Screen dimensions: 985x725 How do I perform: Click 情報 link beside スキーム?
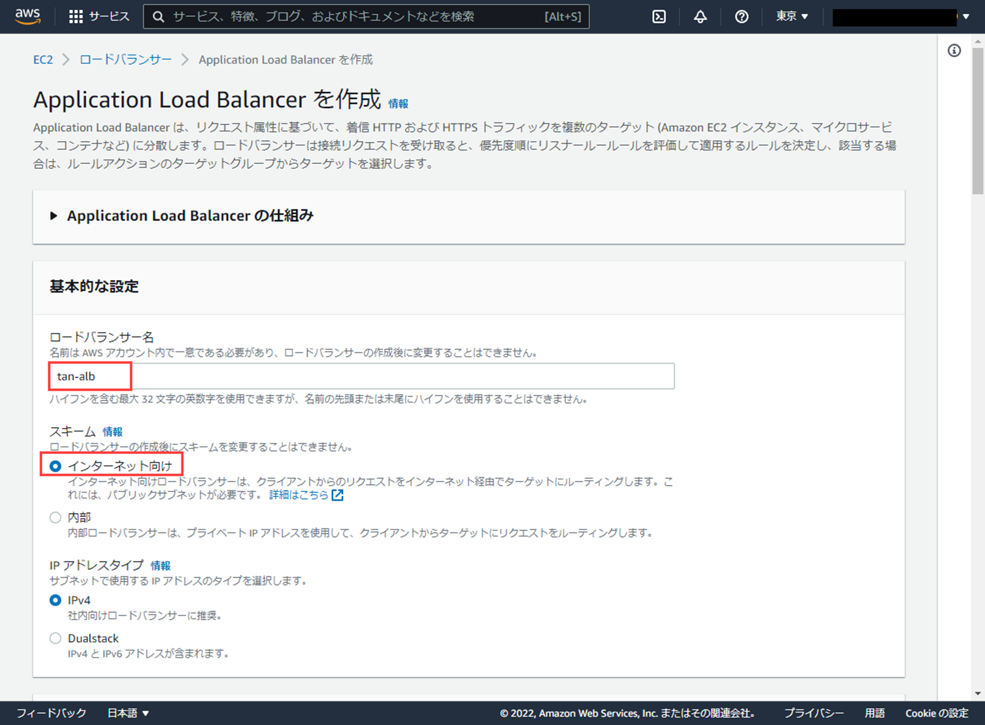[112, 432]
